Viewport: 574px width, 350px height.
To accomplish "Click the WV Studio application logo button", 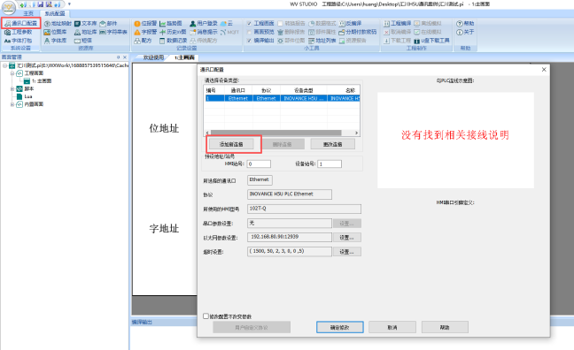I will coord(9,8).
